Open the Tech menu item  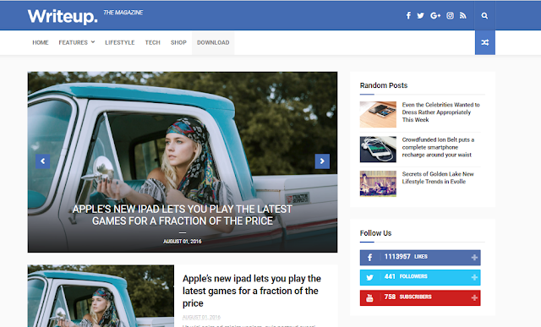152,42
